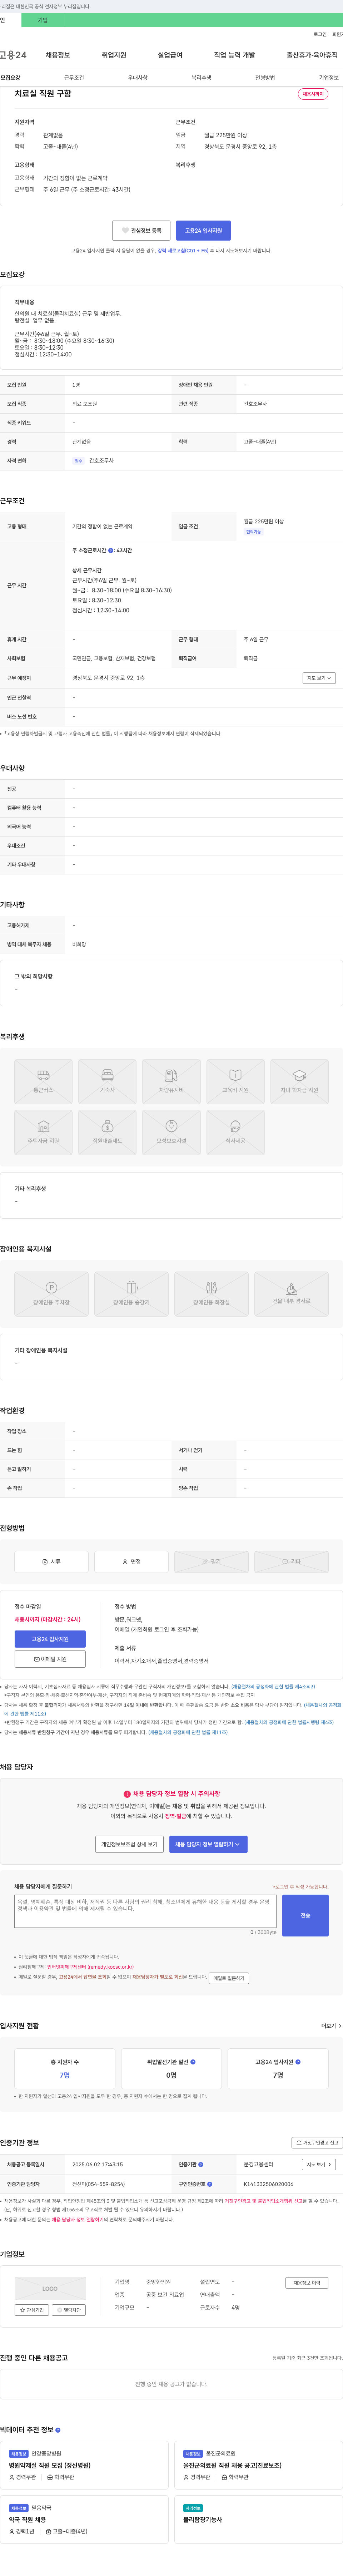343x2576 pixels.
Task: Click the 로그인 link at top
Action: pos(320,34)
